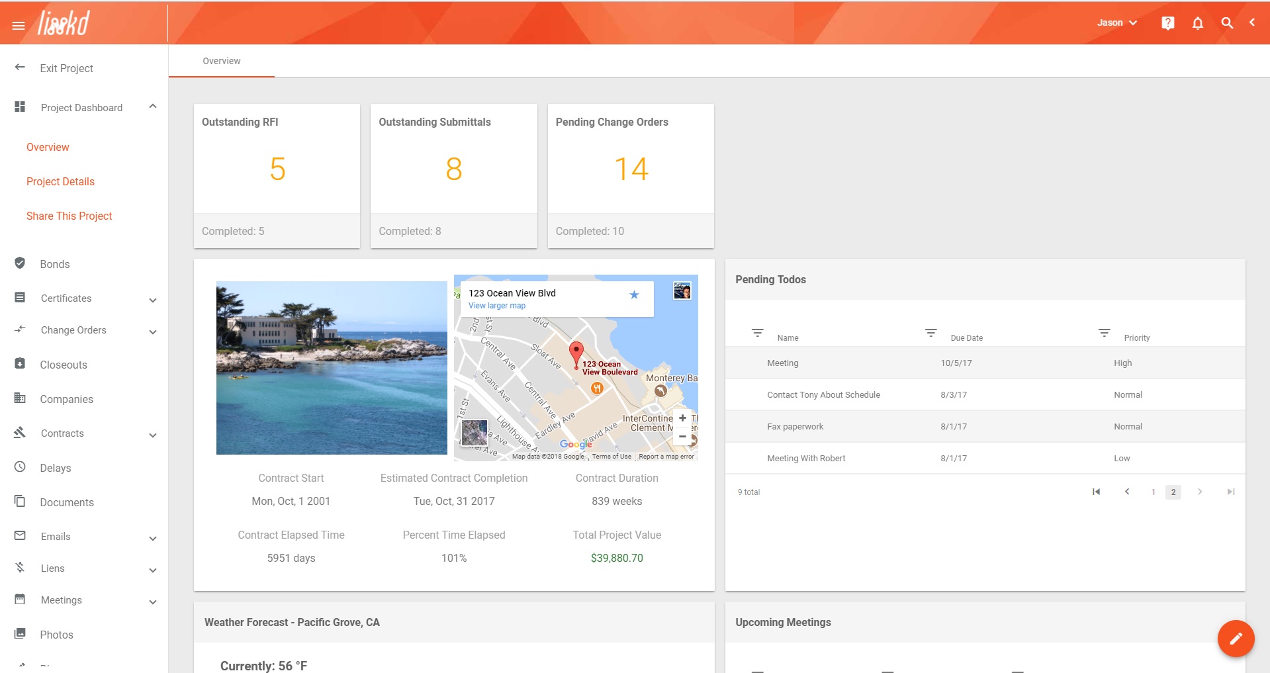The image size is (1270, 673).
Task: Click Report a map error link
Action: coord(666,457)
